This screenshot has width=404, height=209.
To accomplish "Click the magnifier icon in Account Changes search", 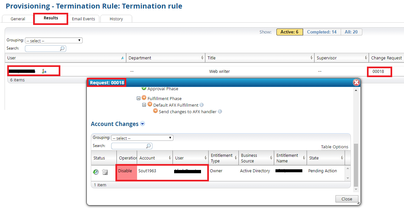I will point(149,146).
